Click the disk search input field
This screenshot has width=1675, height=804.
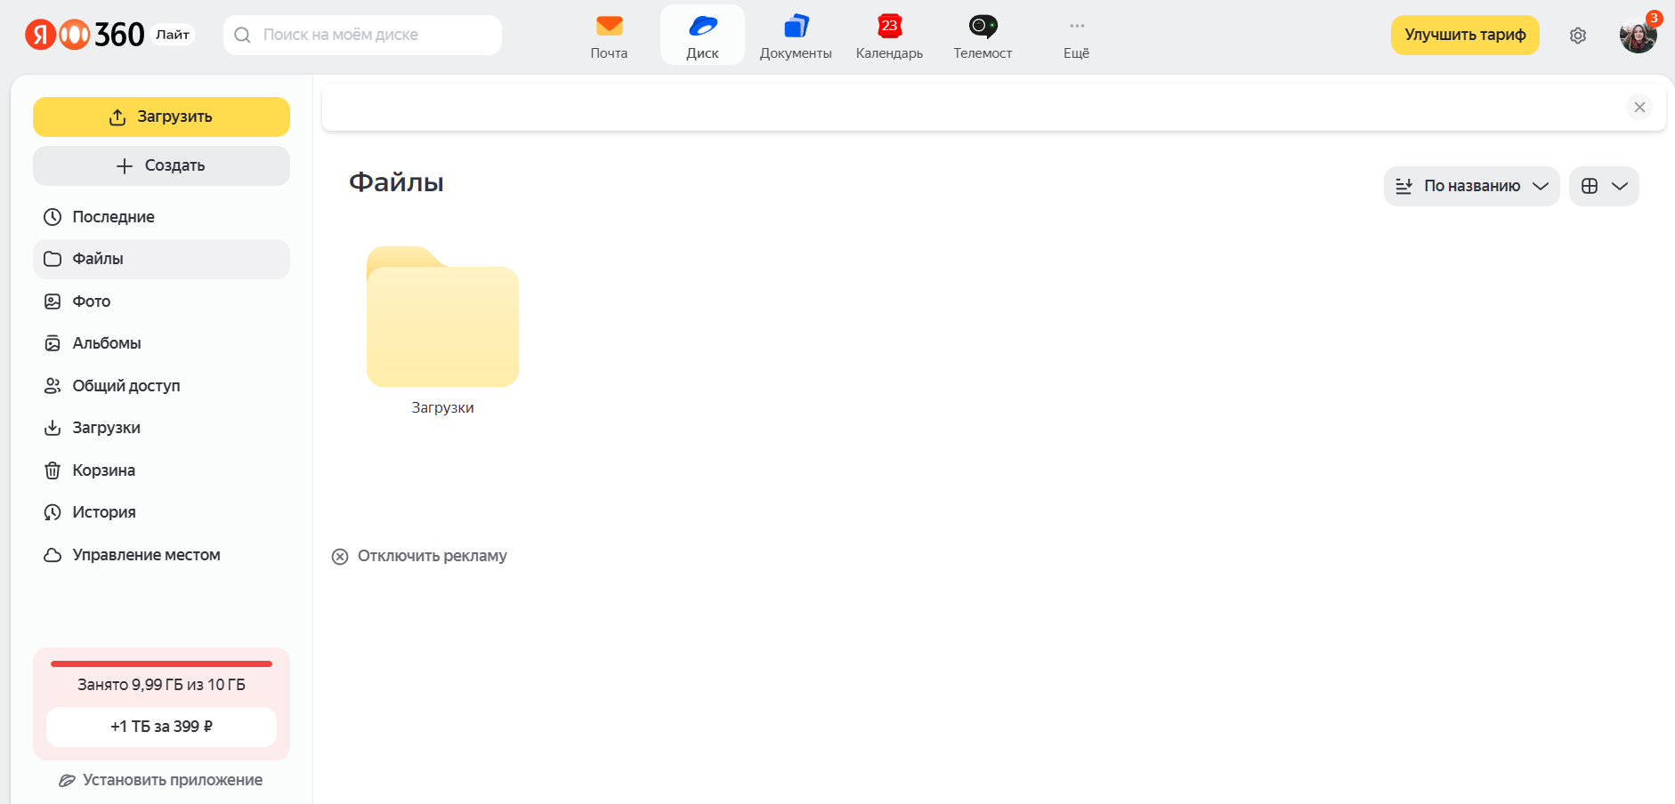(x=374, y=35)
